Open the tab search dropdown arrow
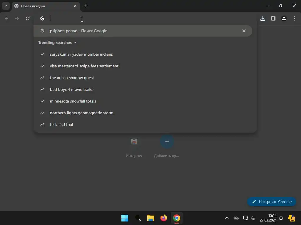The width and height of the screenshot is (301, 225). pyautogui.click(x=6, y=6)
